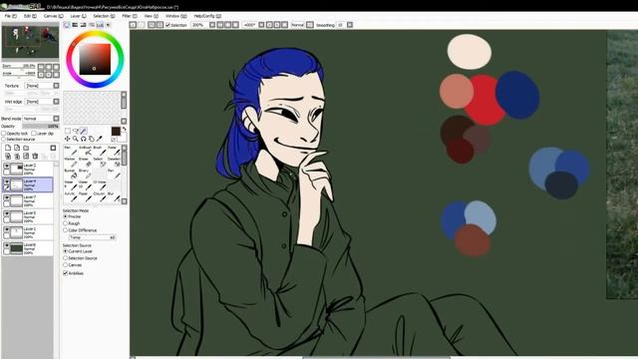Choose the Eraser tool preset
Viewport: 638px width, 359px height.
click(x=85, y=162)
